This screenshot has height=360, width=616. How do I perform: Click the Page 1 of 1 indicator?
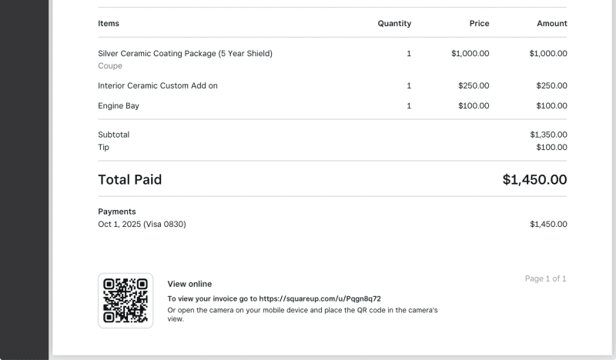pyautogui.click(x=545, y=278)
